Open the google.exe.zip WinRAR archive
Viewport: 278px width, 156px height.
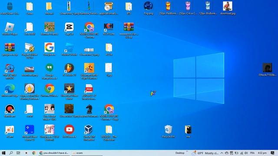10,49
